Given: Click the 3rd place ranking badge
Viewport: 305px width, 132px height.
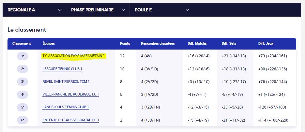Looking at the screenshot, I should [23, 82].
